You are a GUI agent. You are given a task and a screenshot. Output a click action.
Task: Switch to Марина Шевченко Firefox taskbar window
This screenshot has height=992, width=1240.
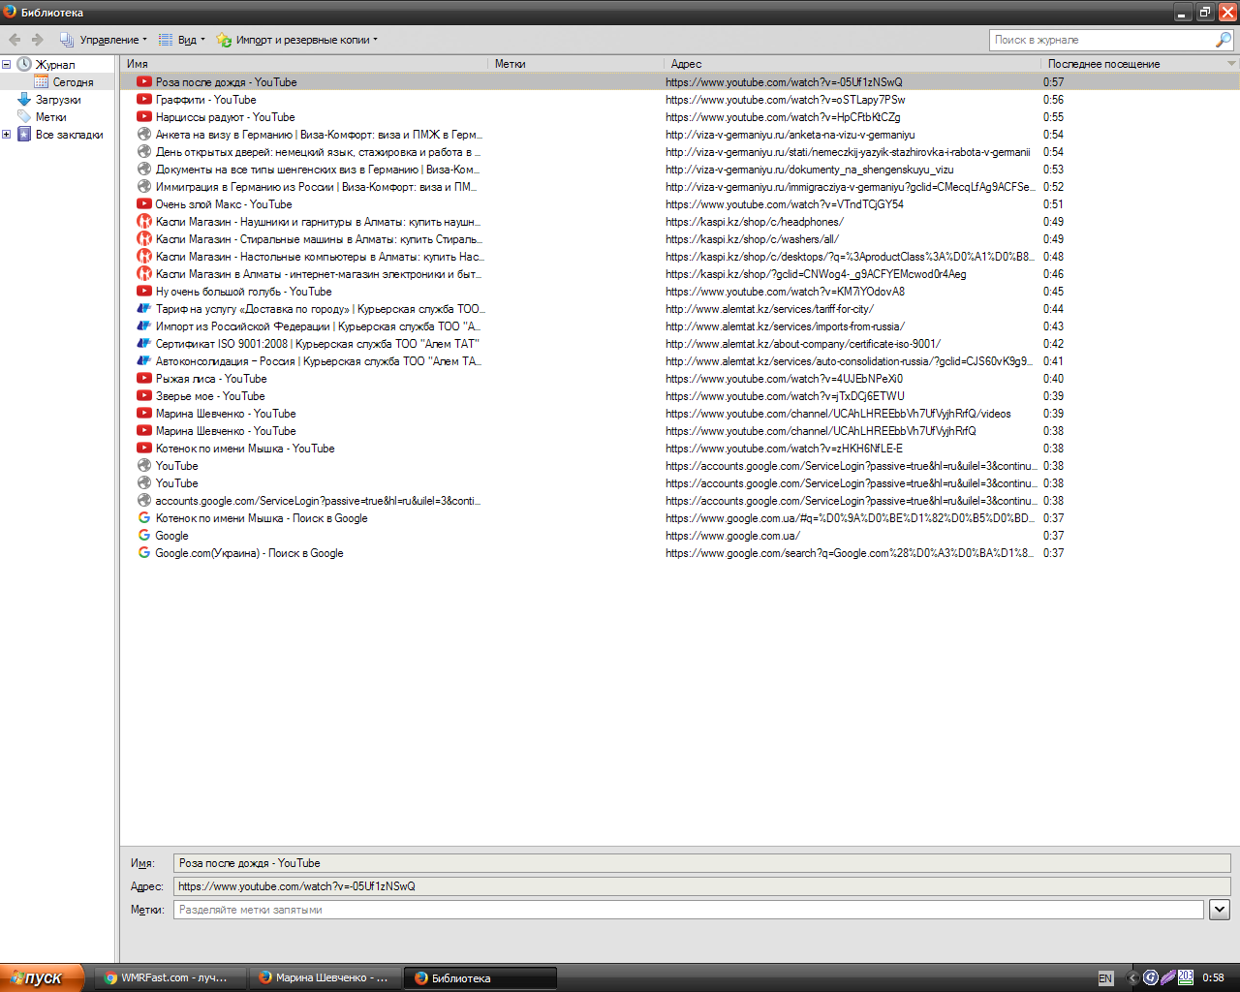pos(325,978)
